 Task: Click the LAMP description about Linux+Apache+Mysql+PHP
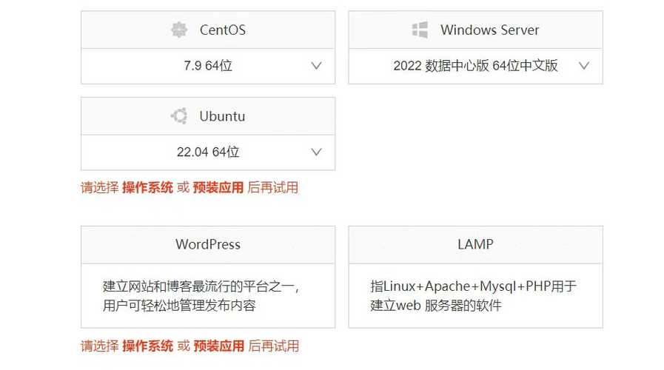point(473,286)
